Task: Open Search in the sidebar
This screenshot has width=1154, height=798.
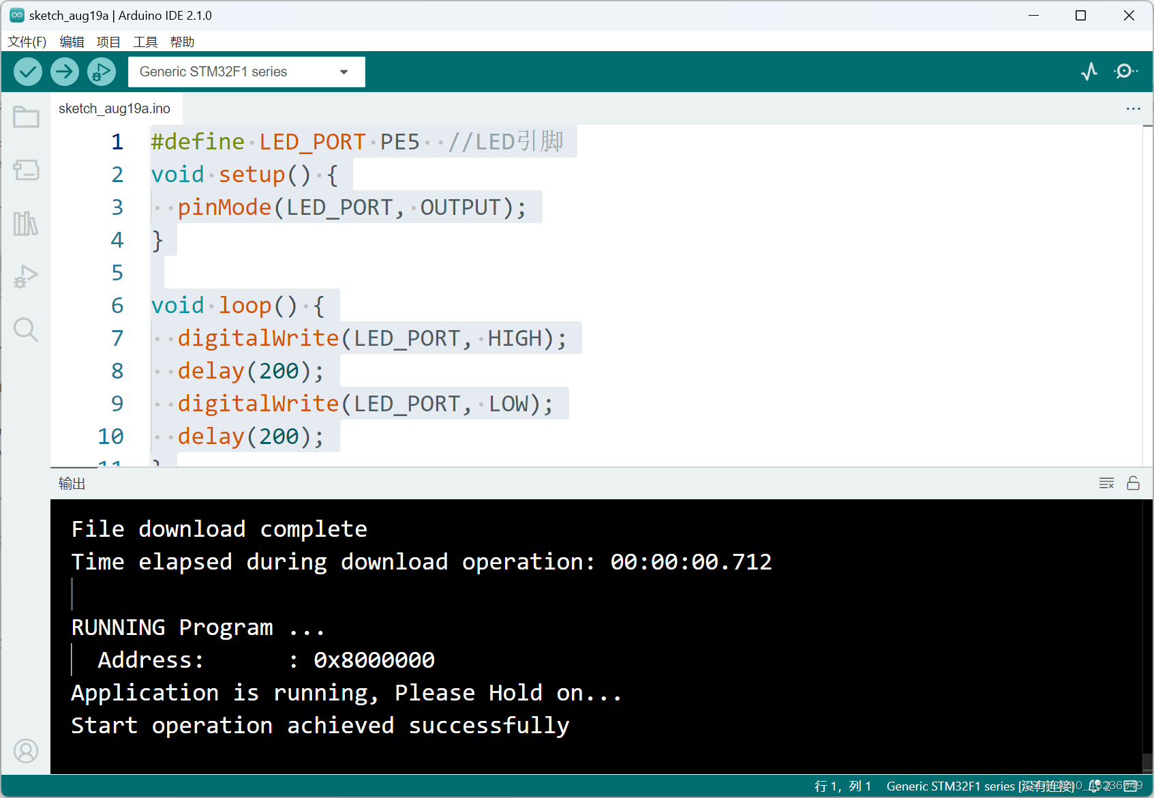Action: click(26, 329)
